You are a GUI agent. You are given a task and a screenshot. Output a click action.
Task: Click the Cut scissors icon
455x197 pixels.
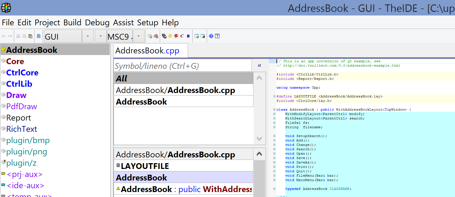point(18,36)
